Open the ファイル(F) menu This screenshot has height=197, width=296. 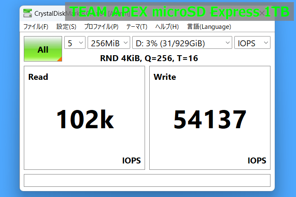tap(36, 26)
